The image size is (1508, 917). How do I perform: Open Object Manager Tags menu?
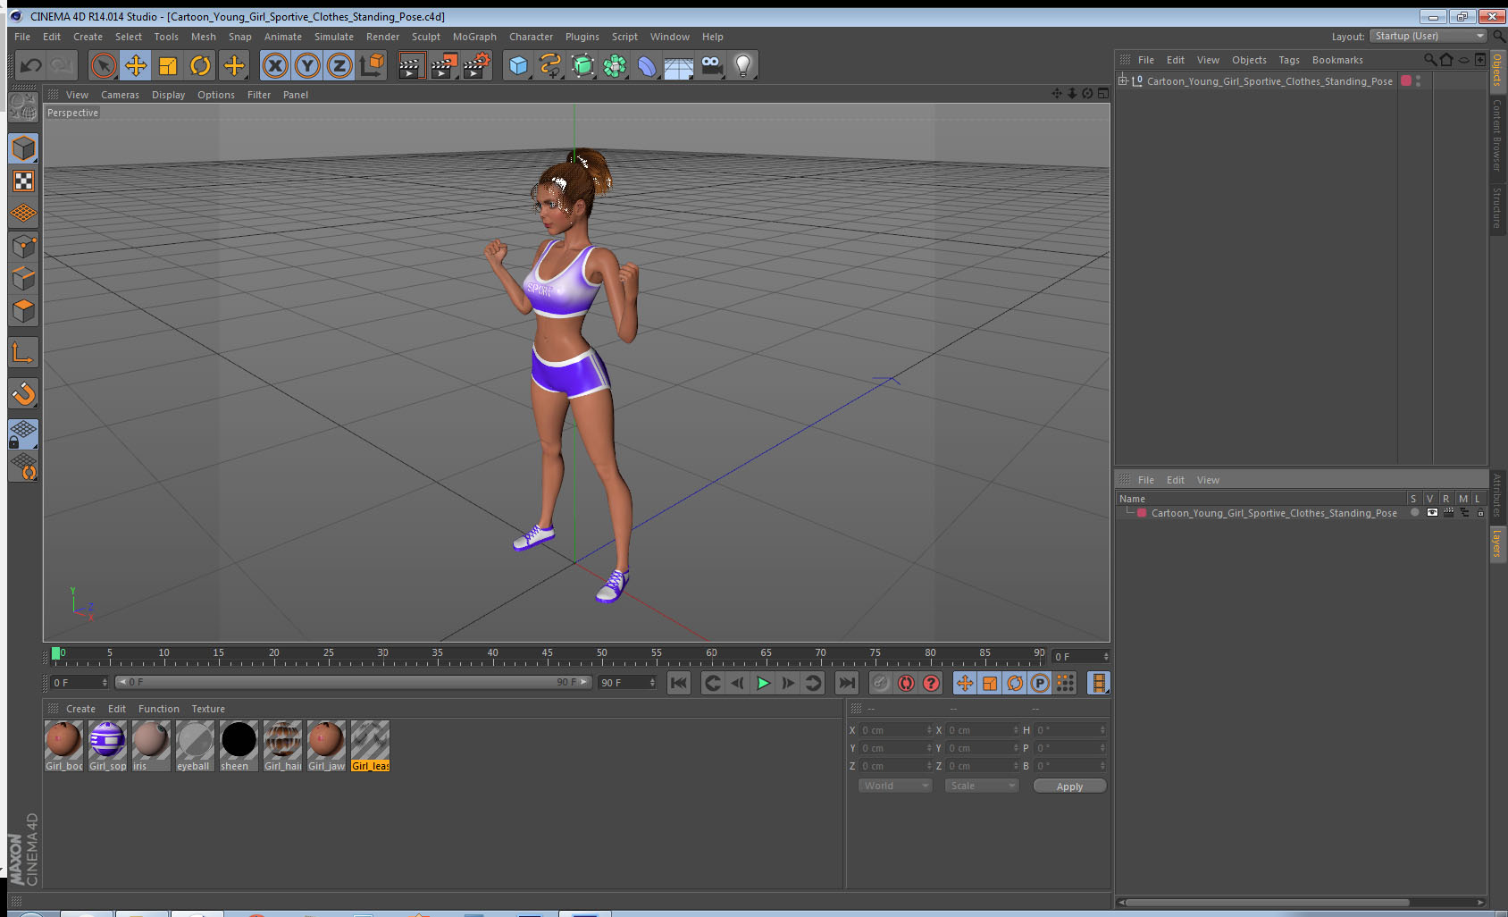1289,60
